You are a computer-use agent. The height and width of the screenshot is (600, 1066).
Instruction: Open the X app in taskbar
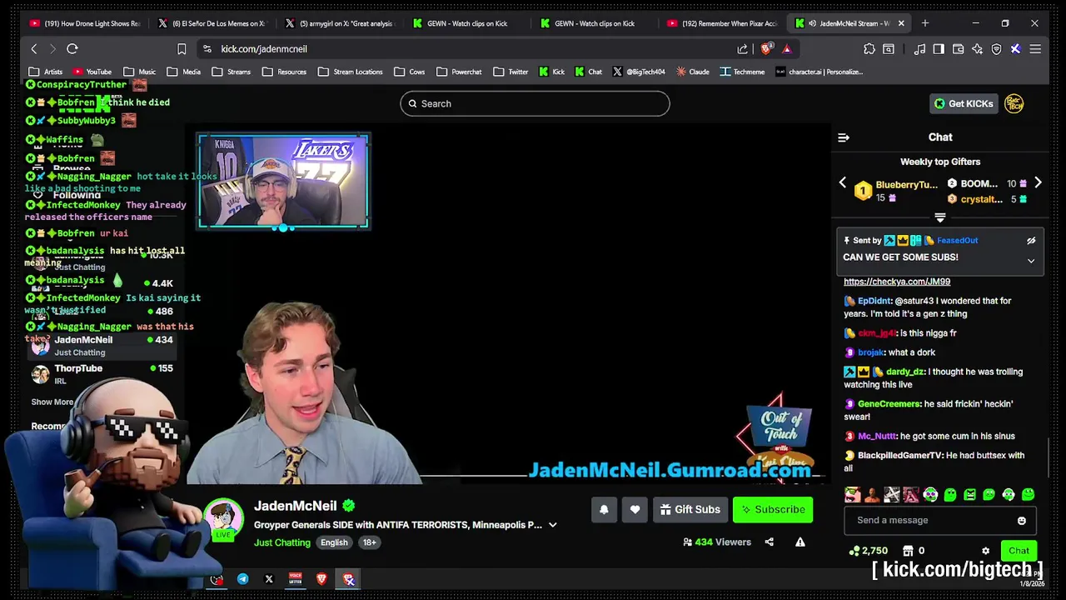click(269, 579)
